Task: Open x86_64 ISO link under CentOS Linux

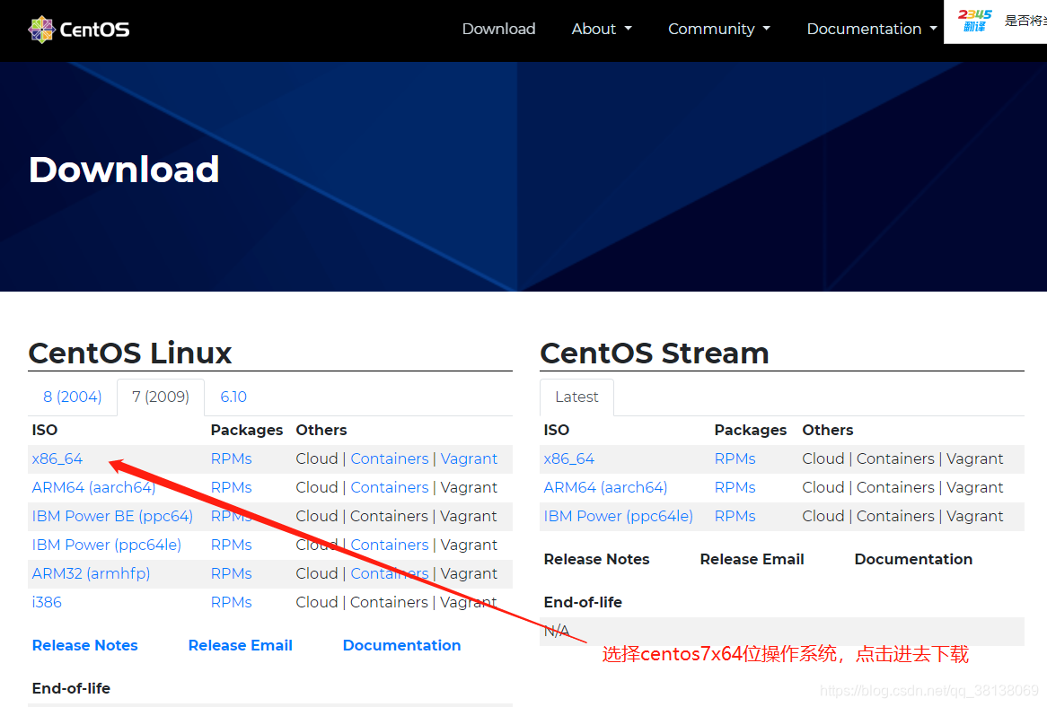Action: pyautogui.click(x=57, y=458)
